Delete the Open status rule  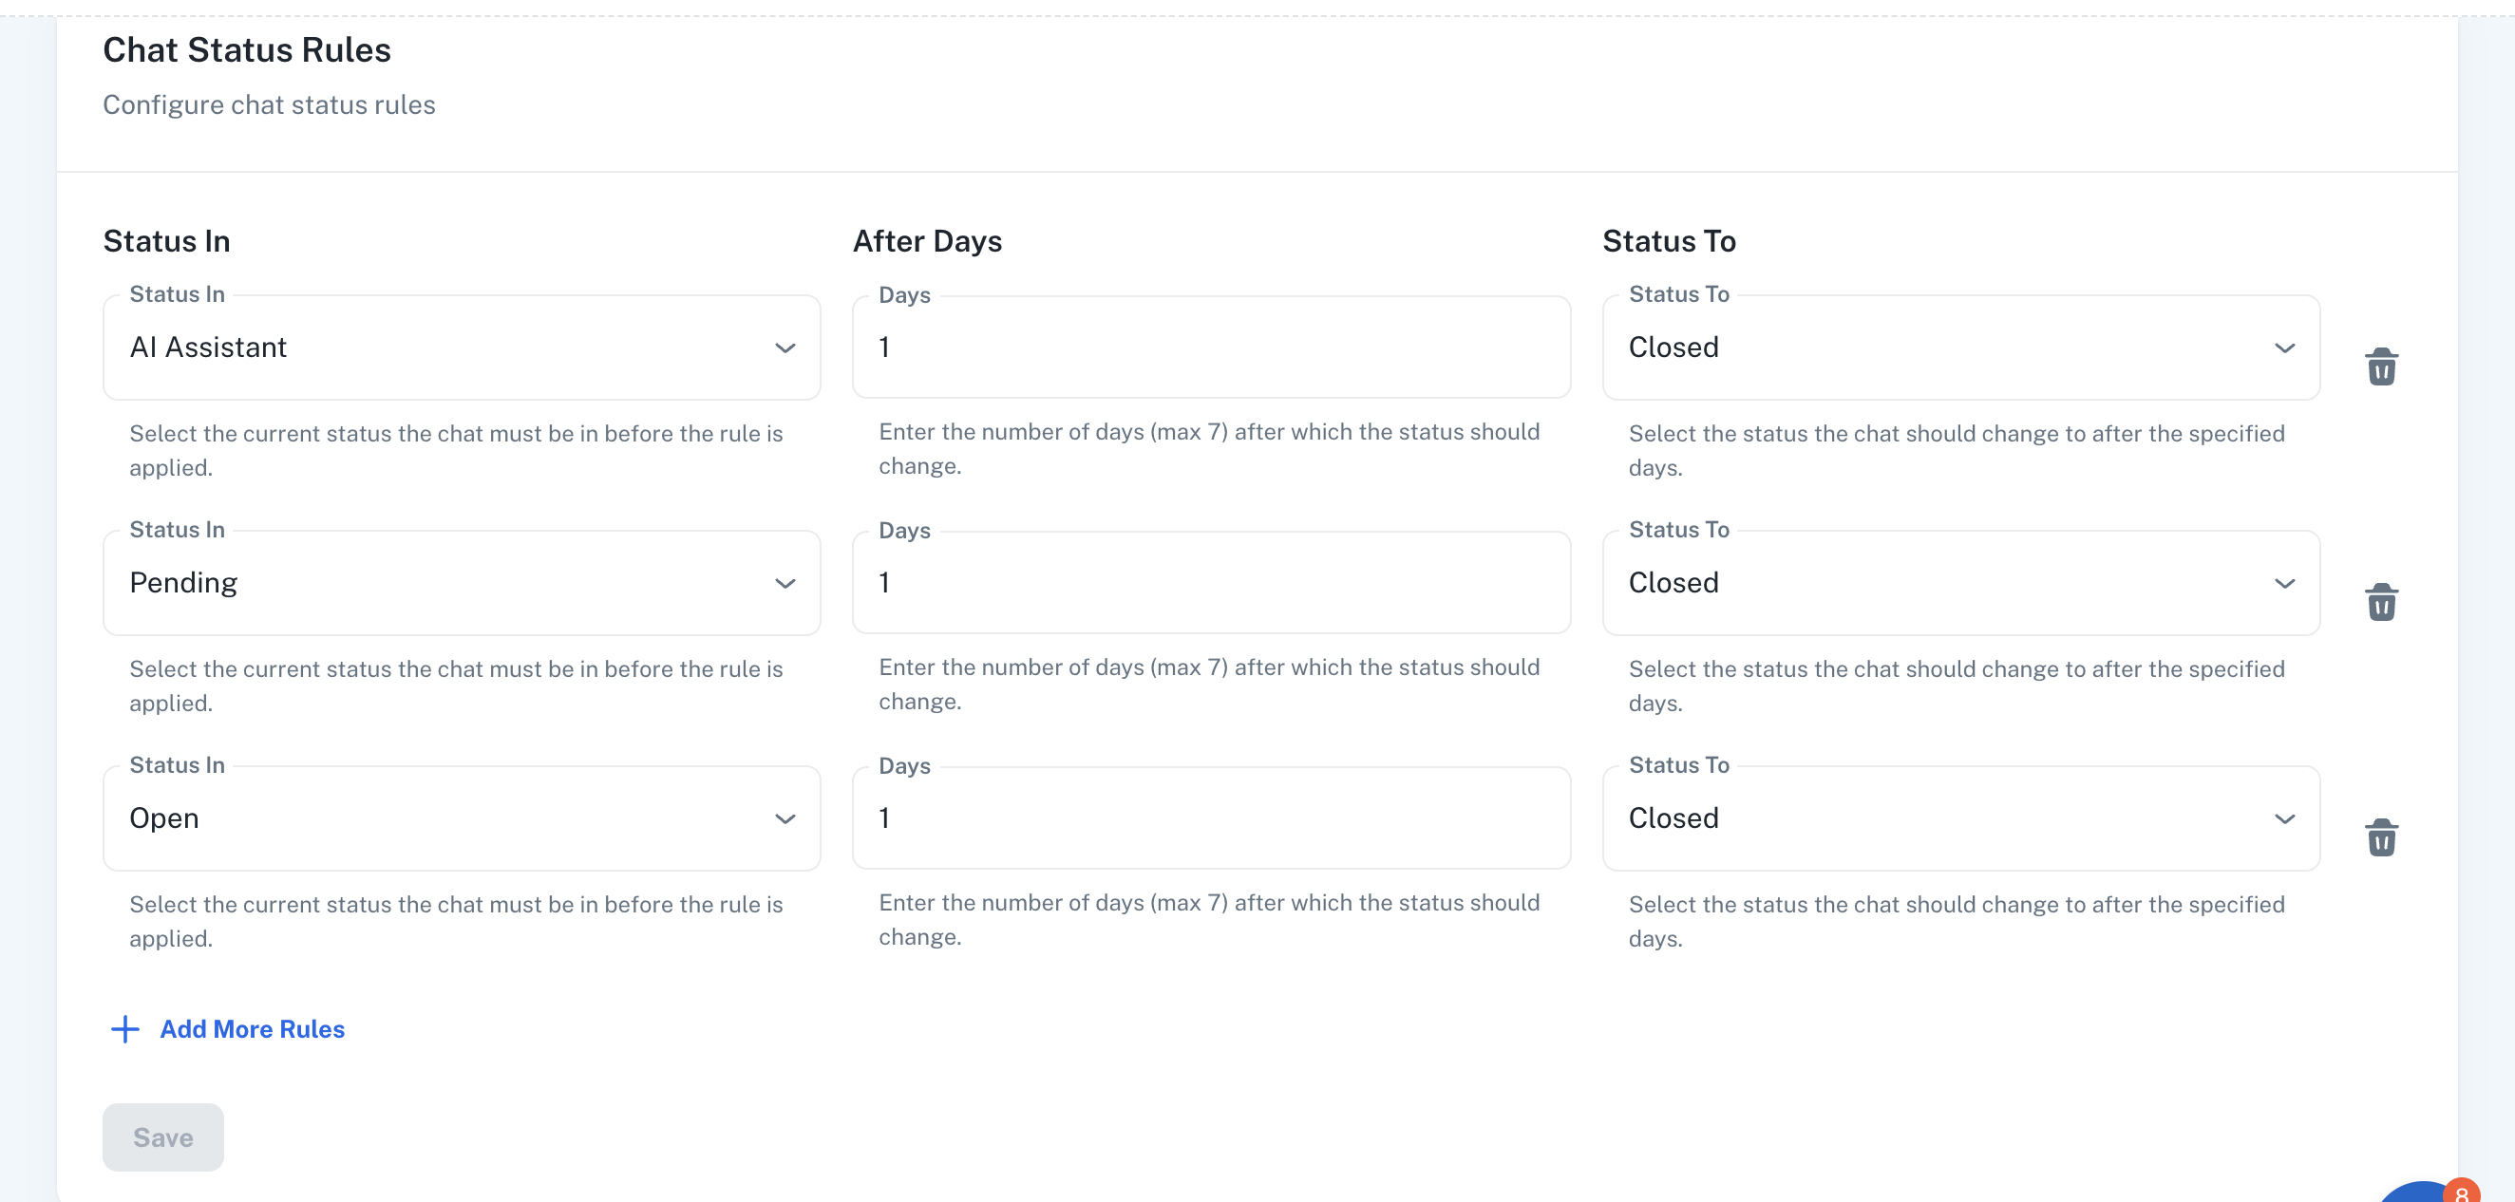coord(2381,837)
